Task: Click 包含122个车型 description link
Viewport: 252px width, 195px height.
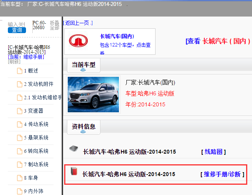Action: click(x=125, y=48)
